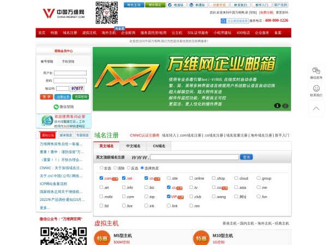Image resolution: width=327 pixels, height=245 pixels.
Task: Open 特惠 in navigation bar
Action: click(x=54, y=33)
